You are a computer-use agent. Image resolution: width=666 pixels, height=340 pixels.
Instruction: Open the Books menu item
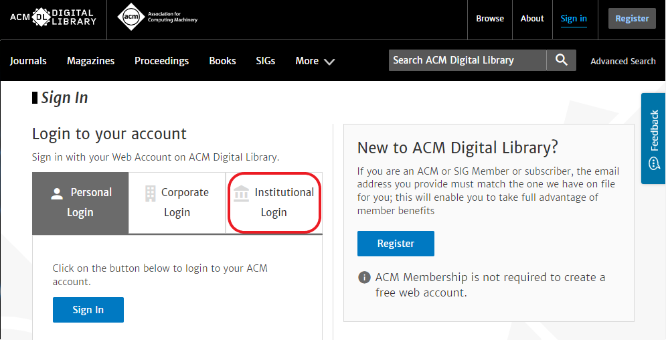(x=222, y=61)
